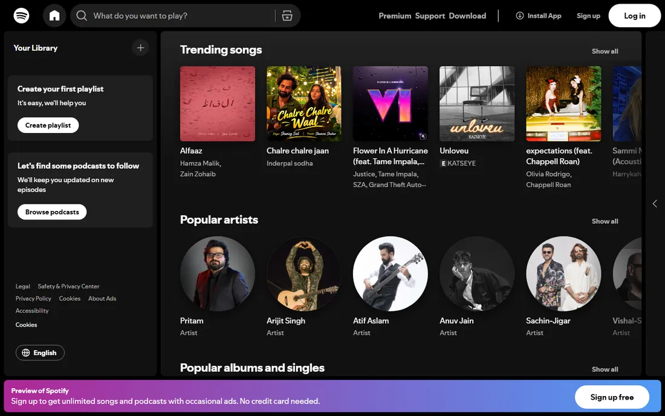The height and width of the screenshot is (416, 665).
Task: Click the Pritam name text
Action: (x=192, y=320)
